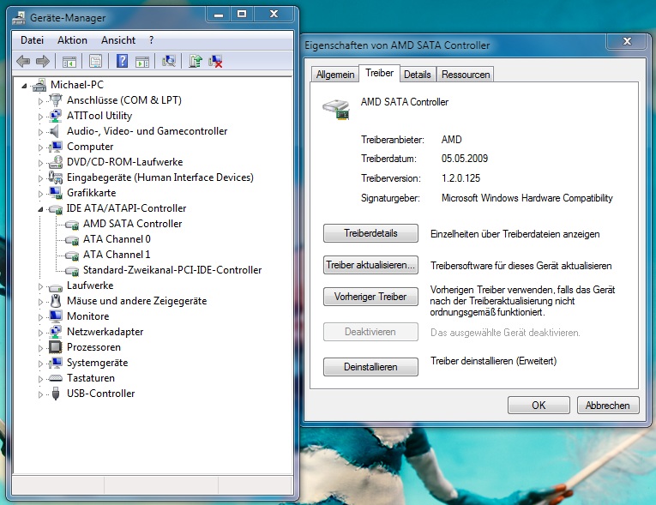Select the Systemgeräte row label

pyautogui.click(x=98, y=363)
